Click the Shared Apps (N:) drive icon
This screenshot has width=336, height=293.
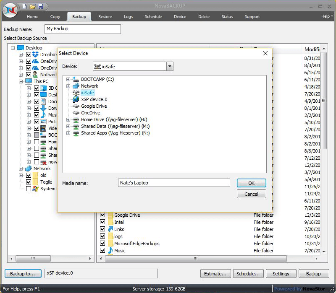pos(76,133)
